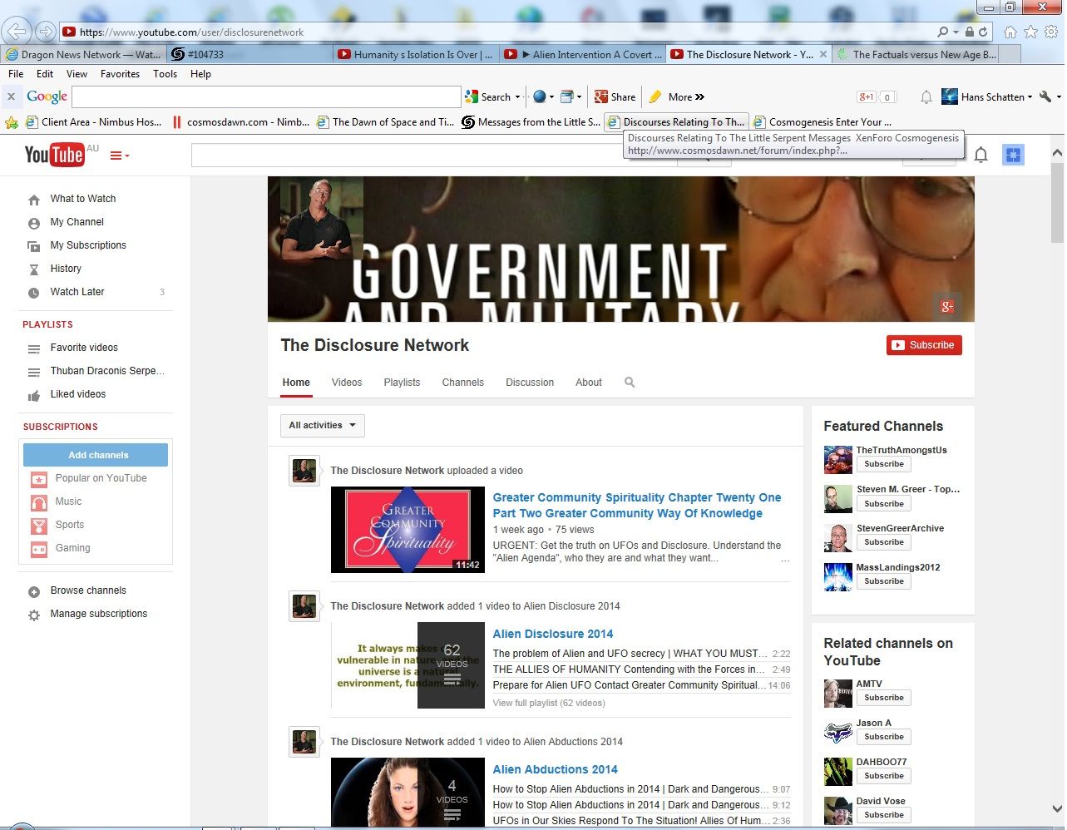Screen dimensions: 1067x830
Task: Click the Google toolbar +1 button
Action: [x=867, y=97]
